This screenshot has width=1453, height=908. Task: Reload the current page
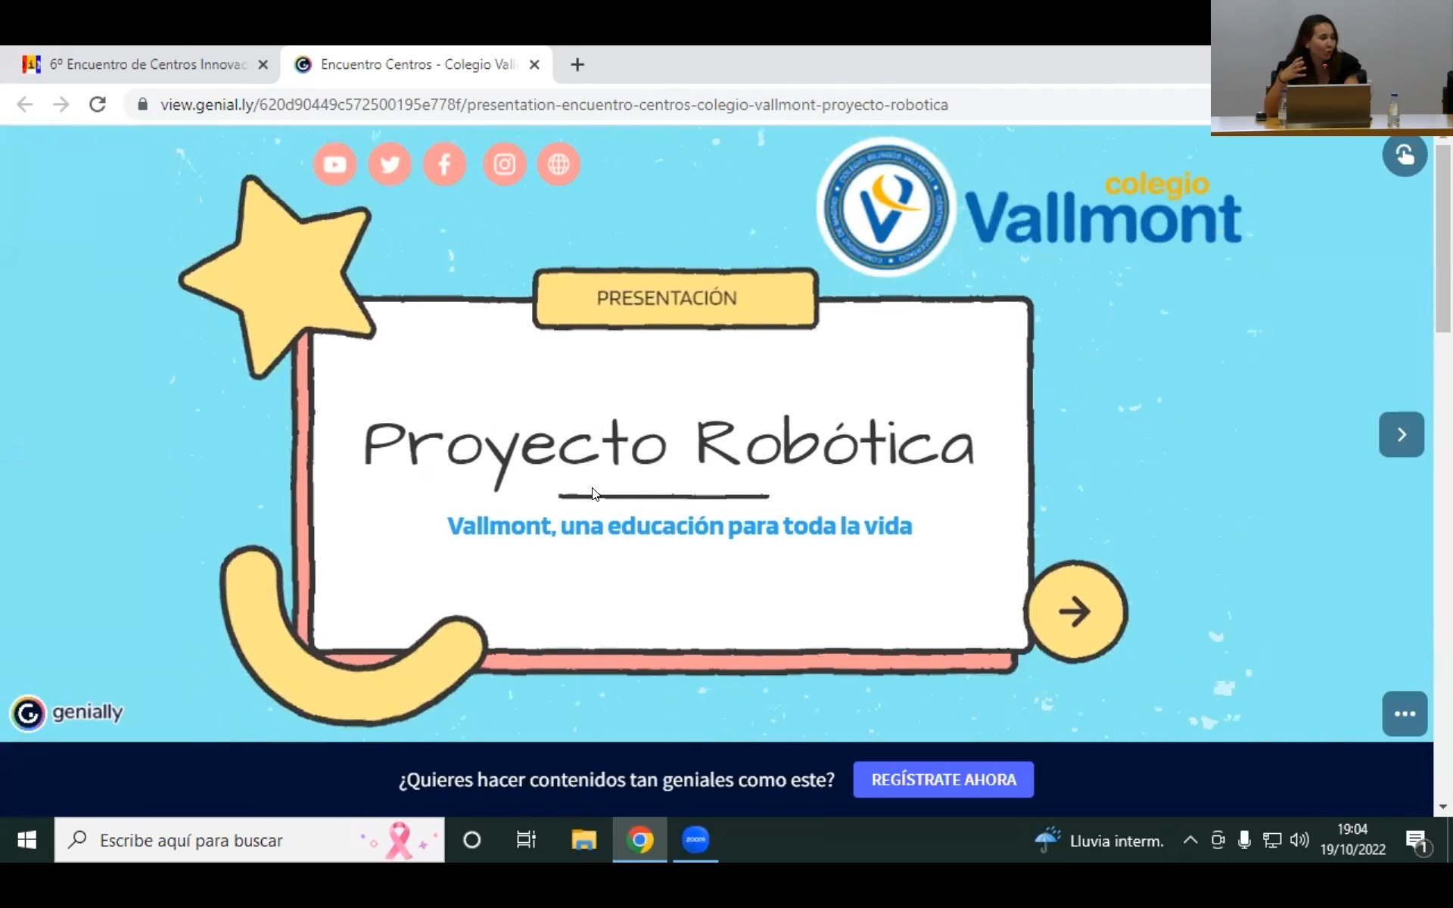click(x=98, y=104)
